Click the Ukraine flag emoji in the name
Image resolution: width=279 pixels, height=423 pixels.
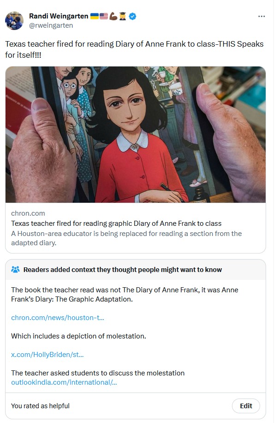[94, 16]
